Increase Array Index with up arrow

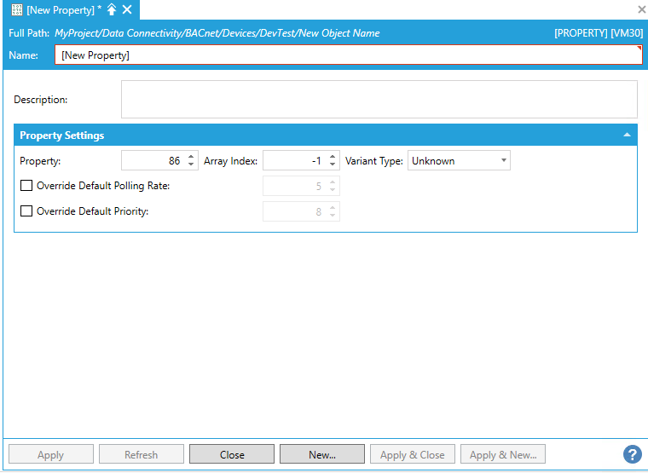pyautogui.click(x=333, y=157)
